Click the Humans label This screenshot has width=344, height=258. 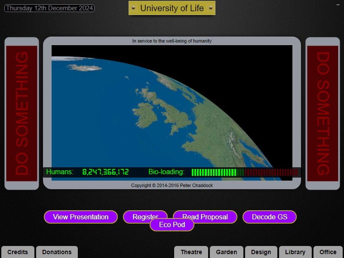[x=60, y=172]
